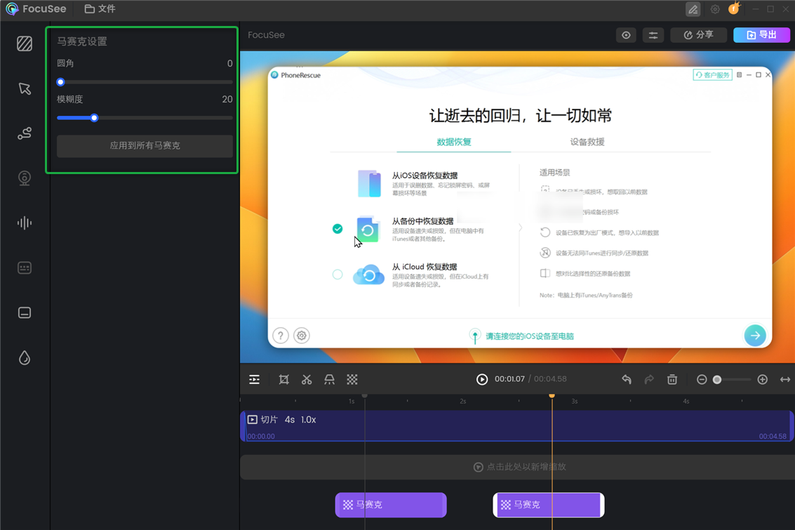Open the motion path sidebar icon
The image size is (795, 530).
[25, 133]
